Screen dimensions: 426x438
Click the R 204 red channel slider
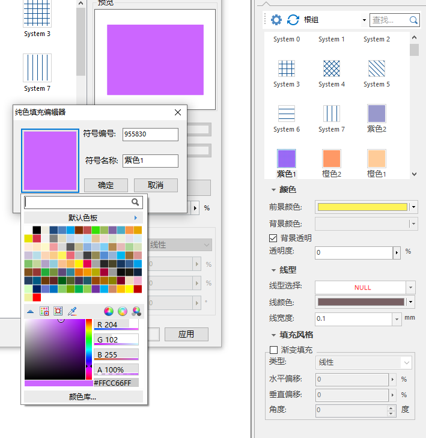[116, 325]
